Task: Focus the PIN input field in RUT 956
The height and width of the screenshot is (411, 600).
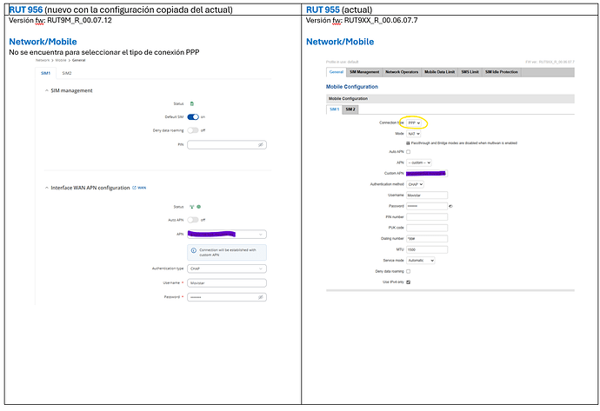Action: click(227, 145)
